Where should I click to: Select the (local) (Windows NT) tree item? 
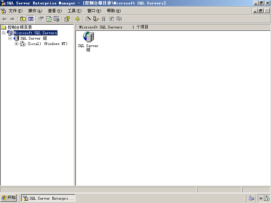tap(47, 44)
